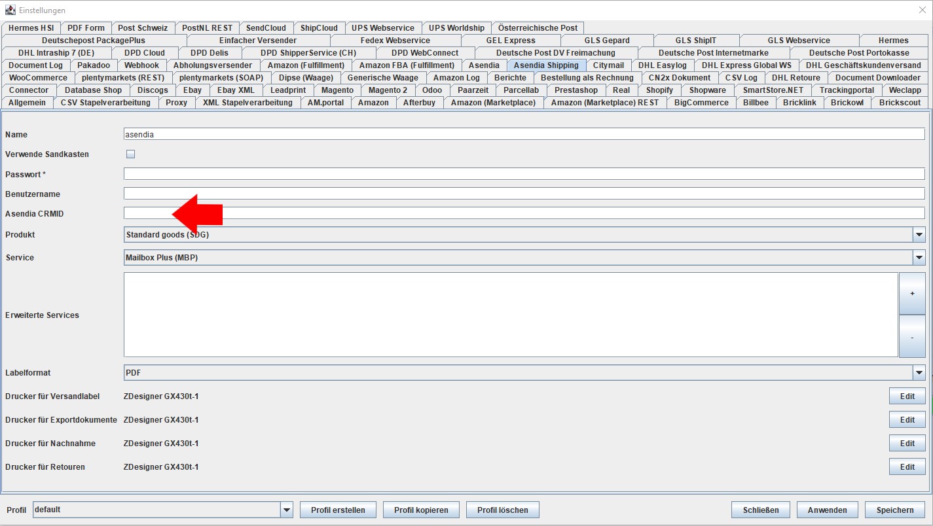The height and width of the screenshot is (526, 933).
Task: Select the GEL Express tab
Action: click(x=511, y=41)
